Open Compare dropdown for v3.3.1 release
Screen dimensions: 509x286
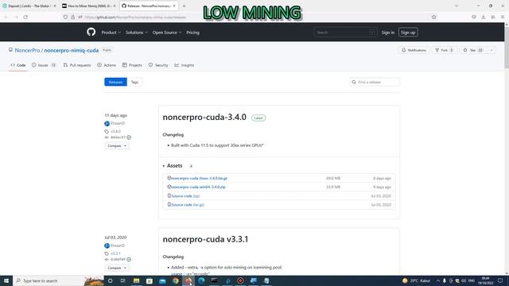pos(117,269)
